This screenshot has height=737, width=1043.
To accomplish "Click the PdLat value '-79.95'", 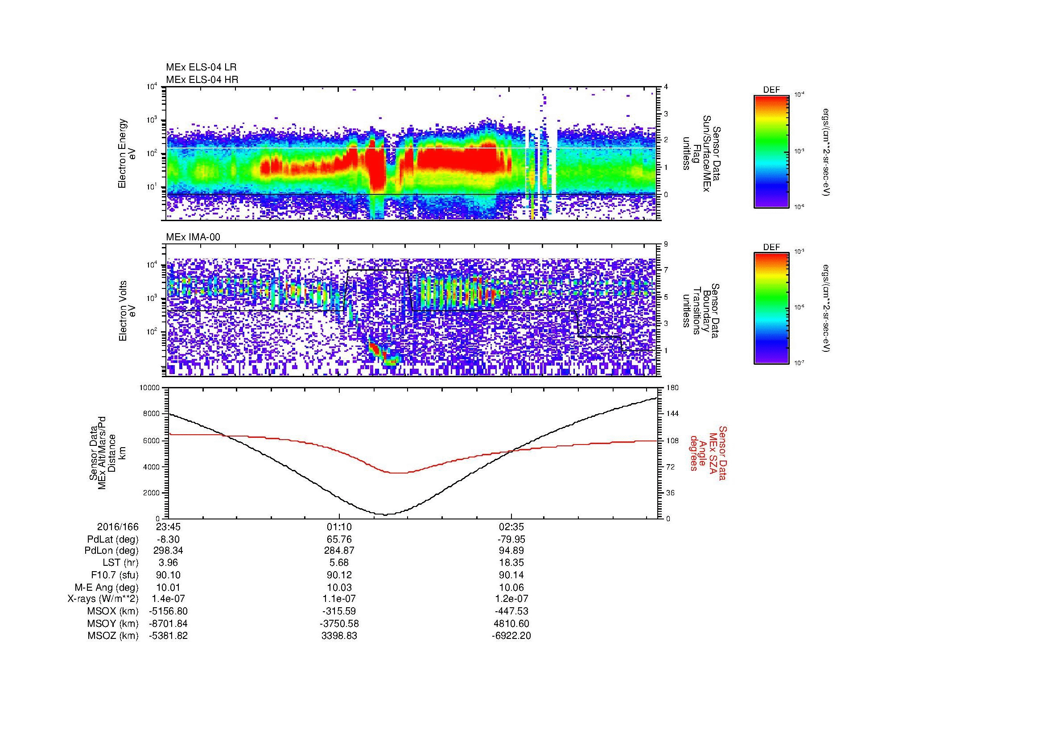I will (511, 539).
